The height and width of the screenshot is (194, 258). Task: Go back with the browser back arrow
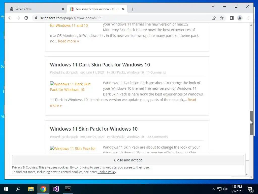click(x=10, y=18)
